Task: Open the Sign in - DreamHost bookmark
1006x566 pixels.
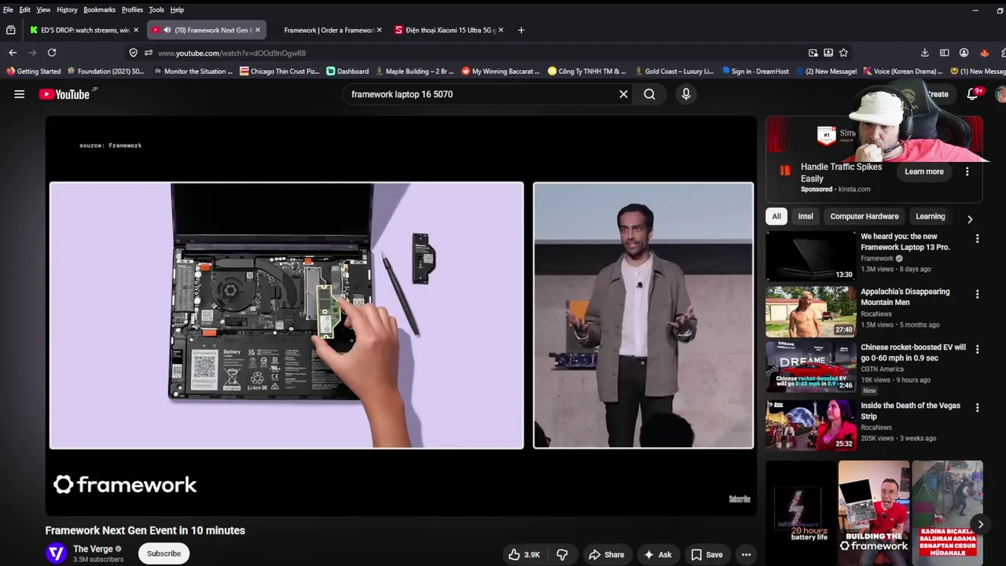Action: (x=755, y=72)
